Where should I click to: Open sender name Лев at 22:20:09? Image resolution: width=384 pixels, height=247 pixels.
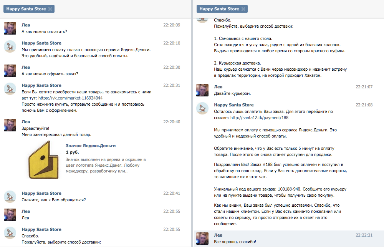pos(26,25)
